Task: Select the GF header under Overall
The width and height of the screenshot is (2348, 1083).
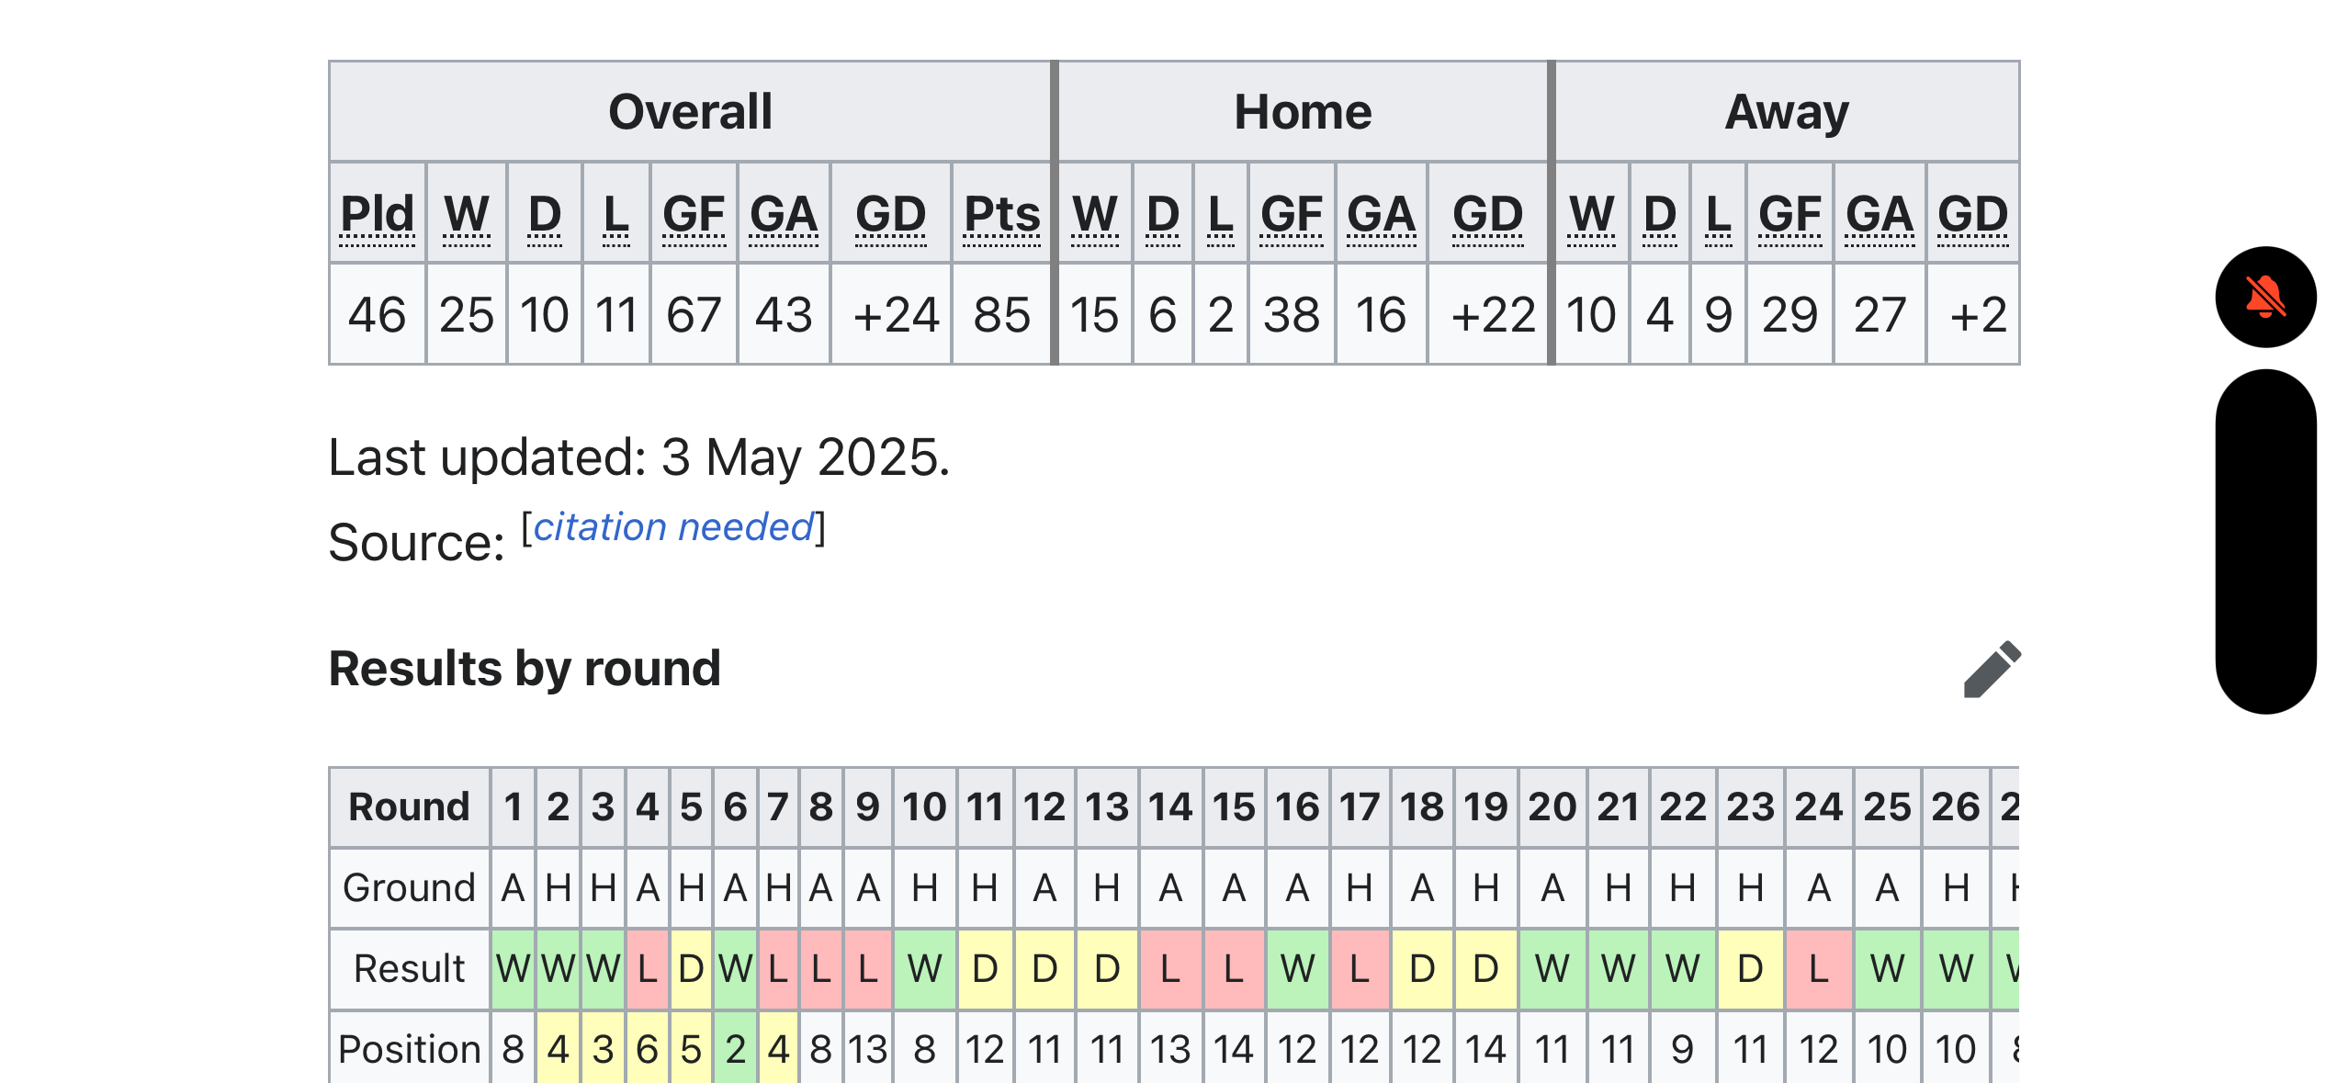Action: (694, 215)
